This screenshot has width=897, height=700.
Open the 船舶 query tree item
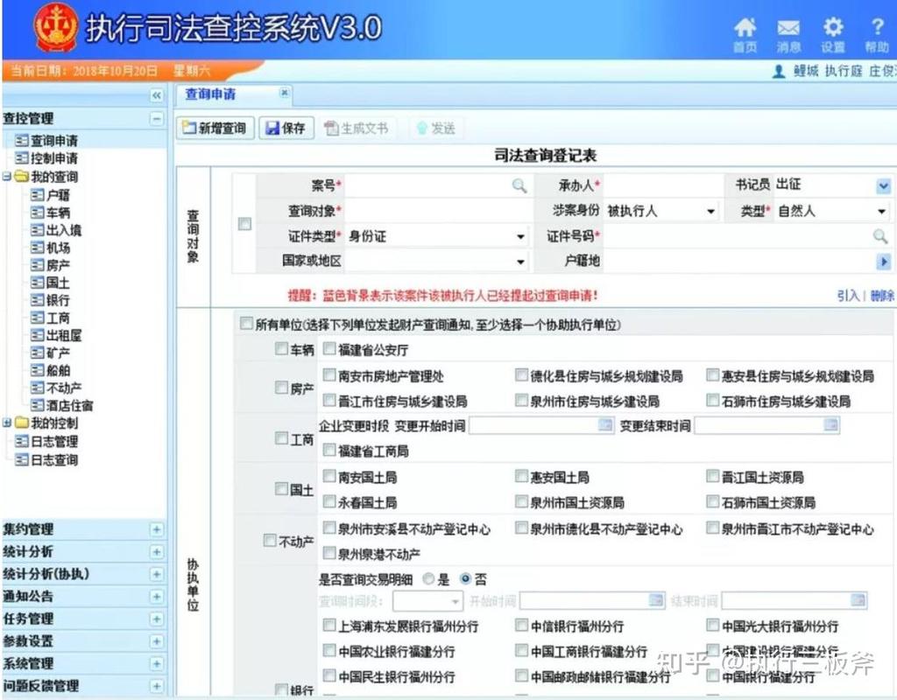[50, 371]
